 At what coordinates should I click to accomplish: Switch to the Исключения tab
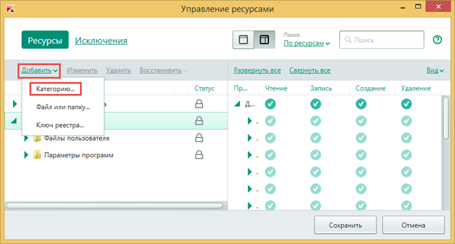(101, 41)
